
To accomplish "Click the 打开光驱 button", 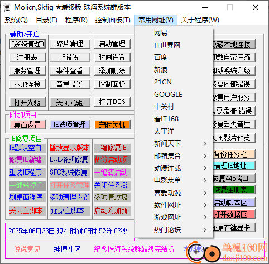I will pyautogui.click(x=27, y=102).
